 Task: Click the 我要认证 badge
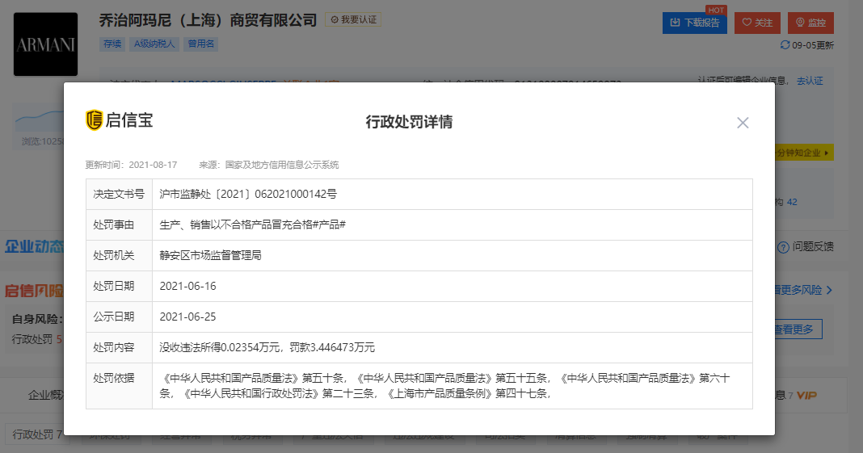tap(353, 19)
